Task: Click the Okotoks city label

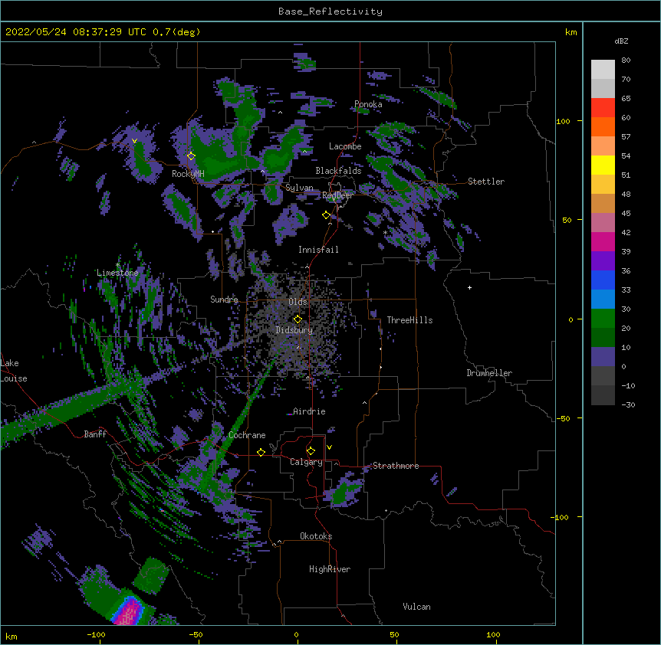Action: pos(316,536)
